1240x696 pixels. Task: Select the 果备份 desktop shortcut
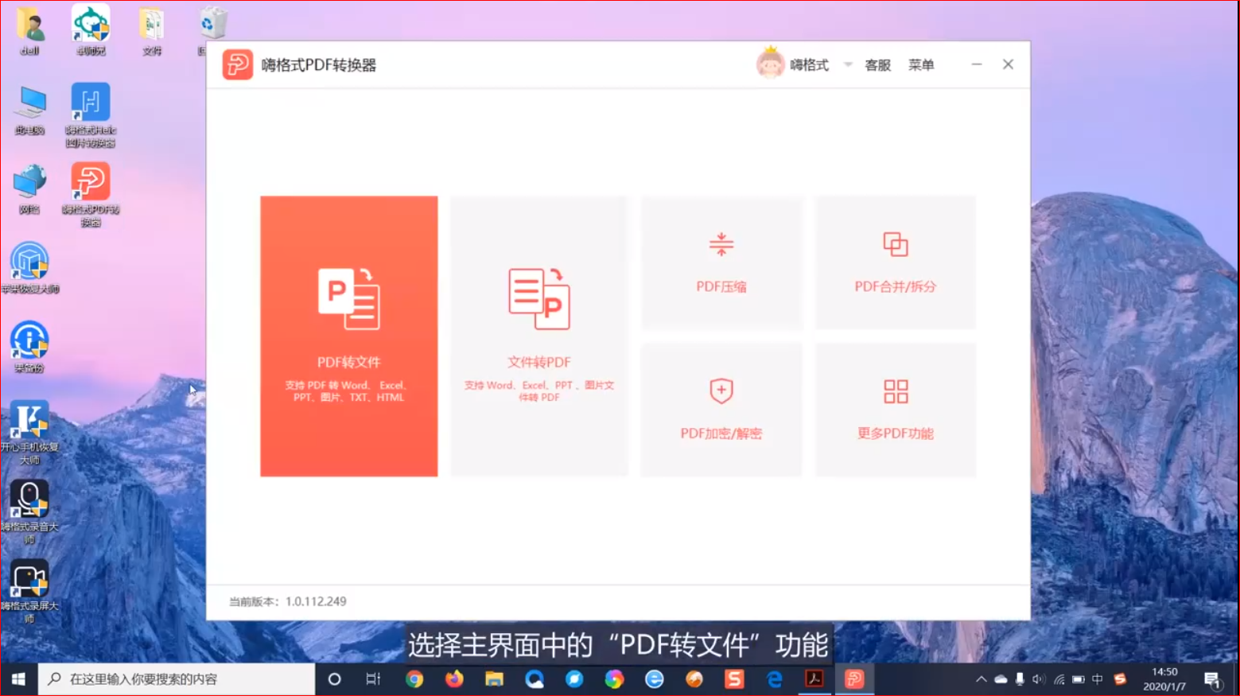29,347
